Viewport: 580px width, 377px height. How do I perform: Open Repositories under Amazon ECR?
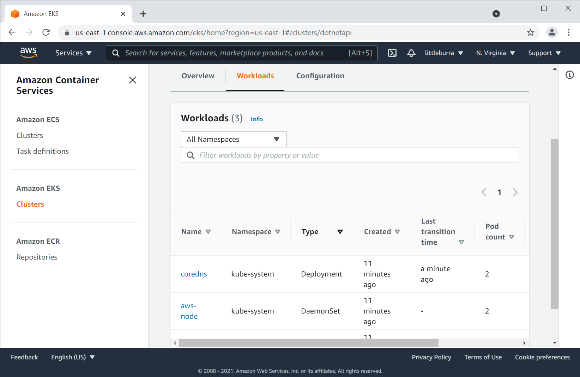(x=37, y=257)
